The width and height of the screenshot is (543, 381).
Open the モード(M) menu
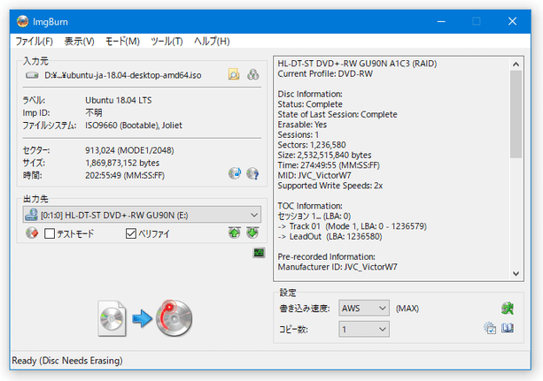click(x=122, y=42)
